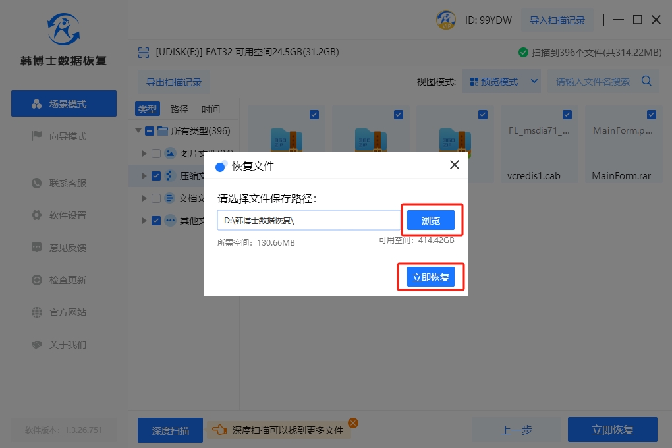Open 联系客服 from the sidebar
Image resolution: width=672 pixels, height=448 pixels.
[67, 183]
